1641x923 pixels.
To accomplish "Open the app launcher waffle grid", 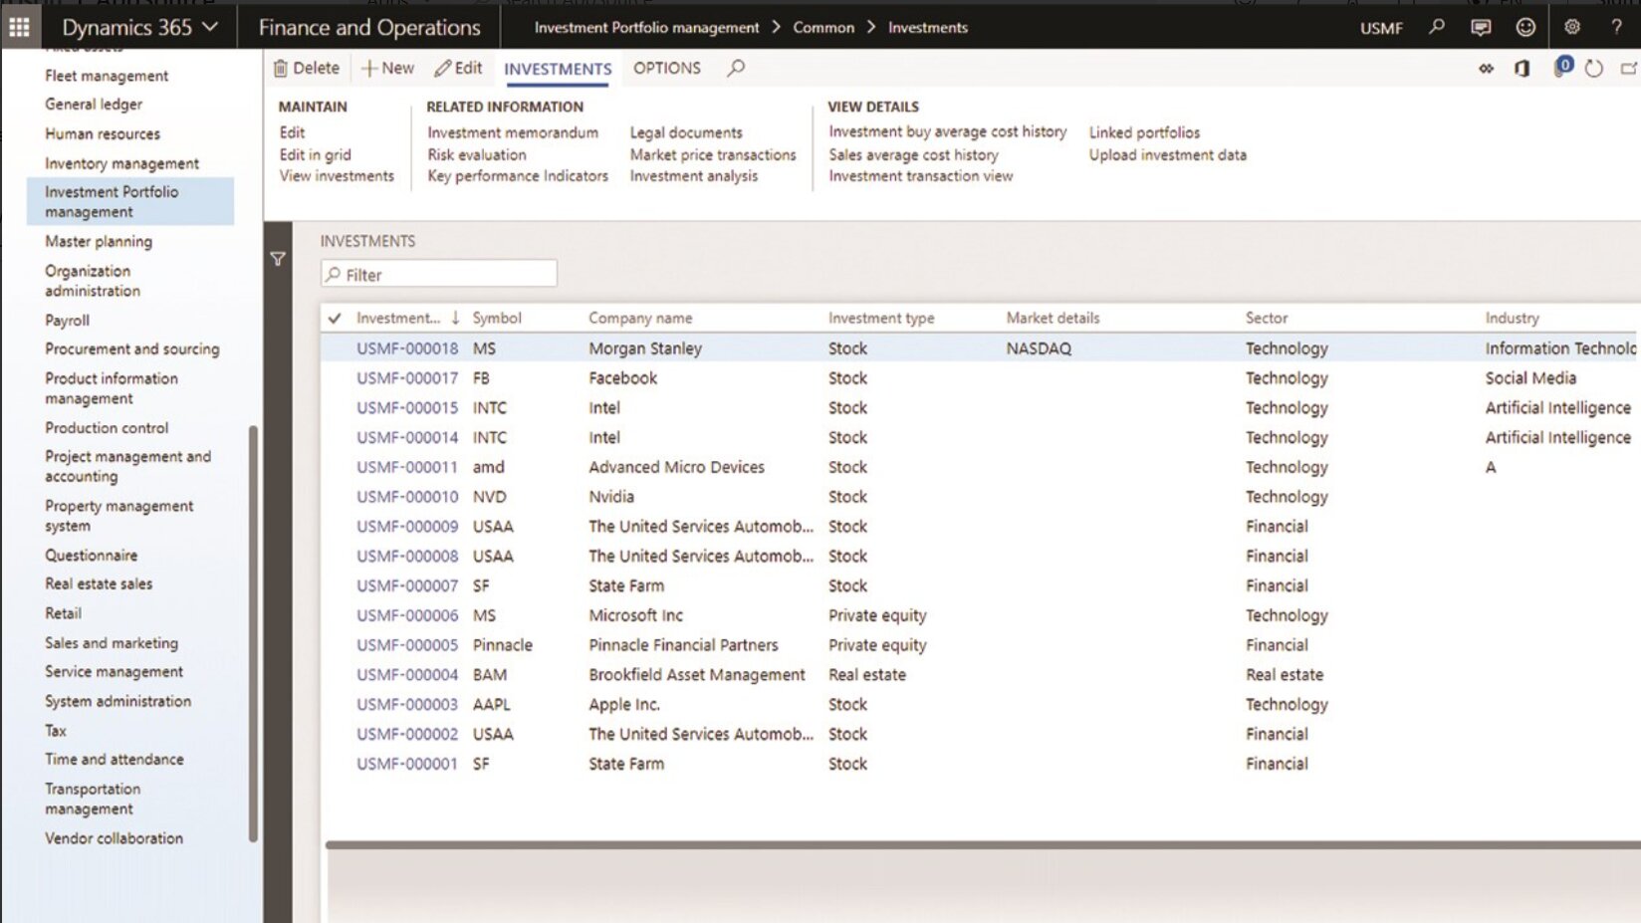I will (19, 27).
